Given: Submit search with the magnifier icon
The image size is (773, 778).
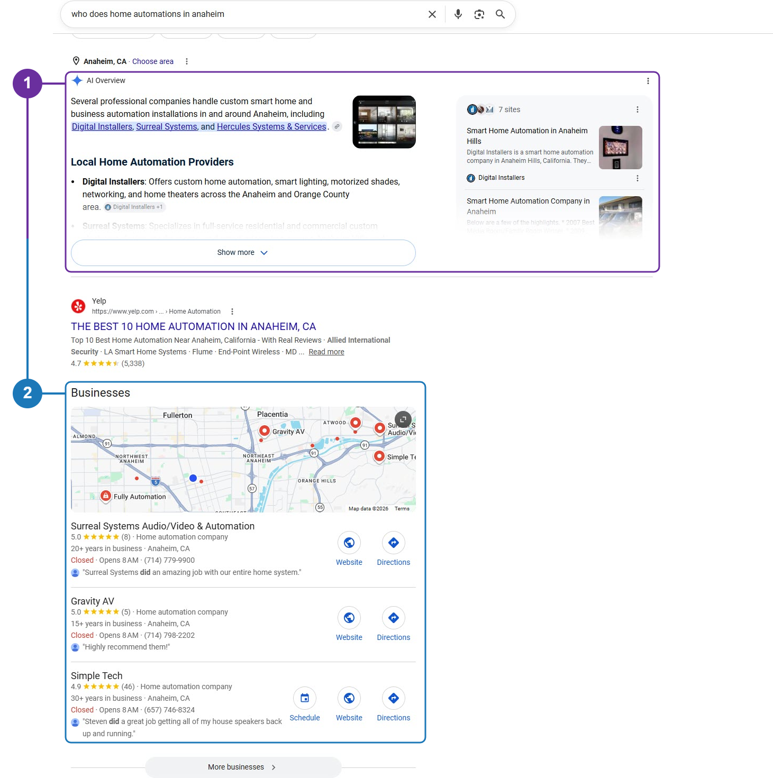Looking at the screenshot, I should pyautogui.click(x=500, y=14).
